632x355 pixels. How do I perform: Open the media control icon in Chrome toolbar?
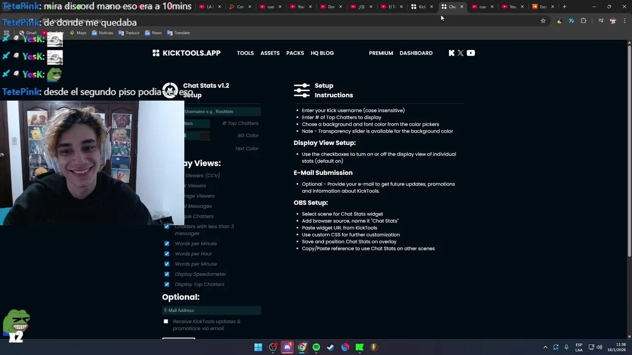click(x=601, y=21)
